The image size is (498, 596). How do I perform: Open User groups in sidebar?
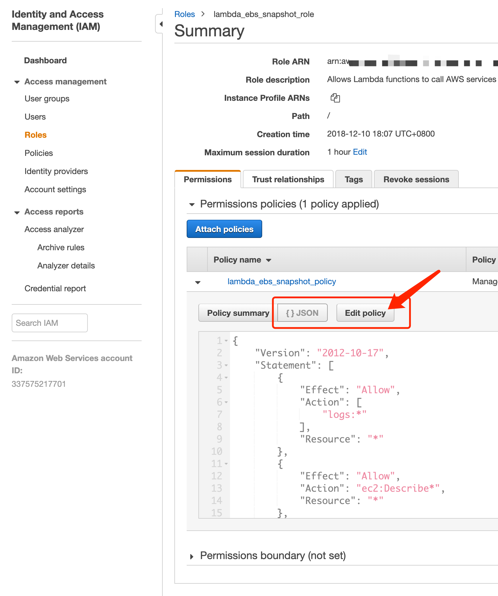[47, 99]
